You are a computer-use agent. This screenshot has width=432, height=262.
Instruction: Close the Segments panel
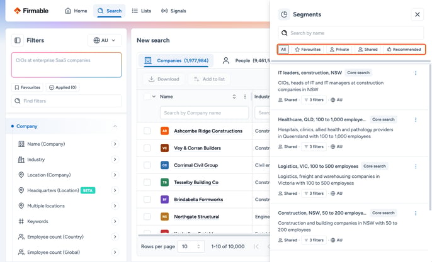click(418, 14)
